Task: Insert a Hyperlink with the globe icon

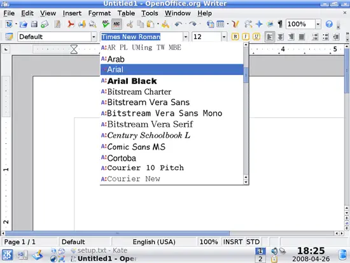Action: 210,24
